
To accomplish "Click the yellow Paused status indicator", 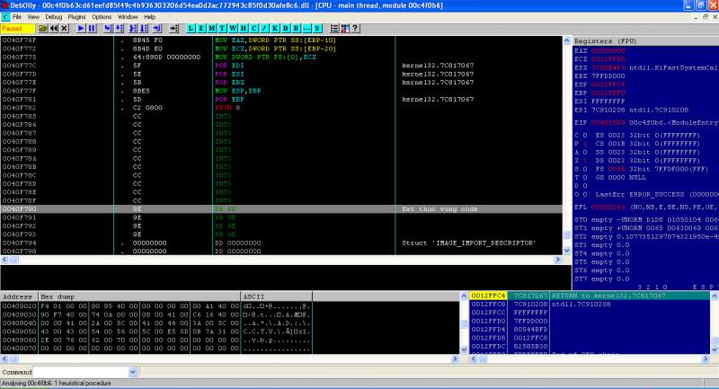I will [17, 29].
